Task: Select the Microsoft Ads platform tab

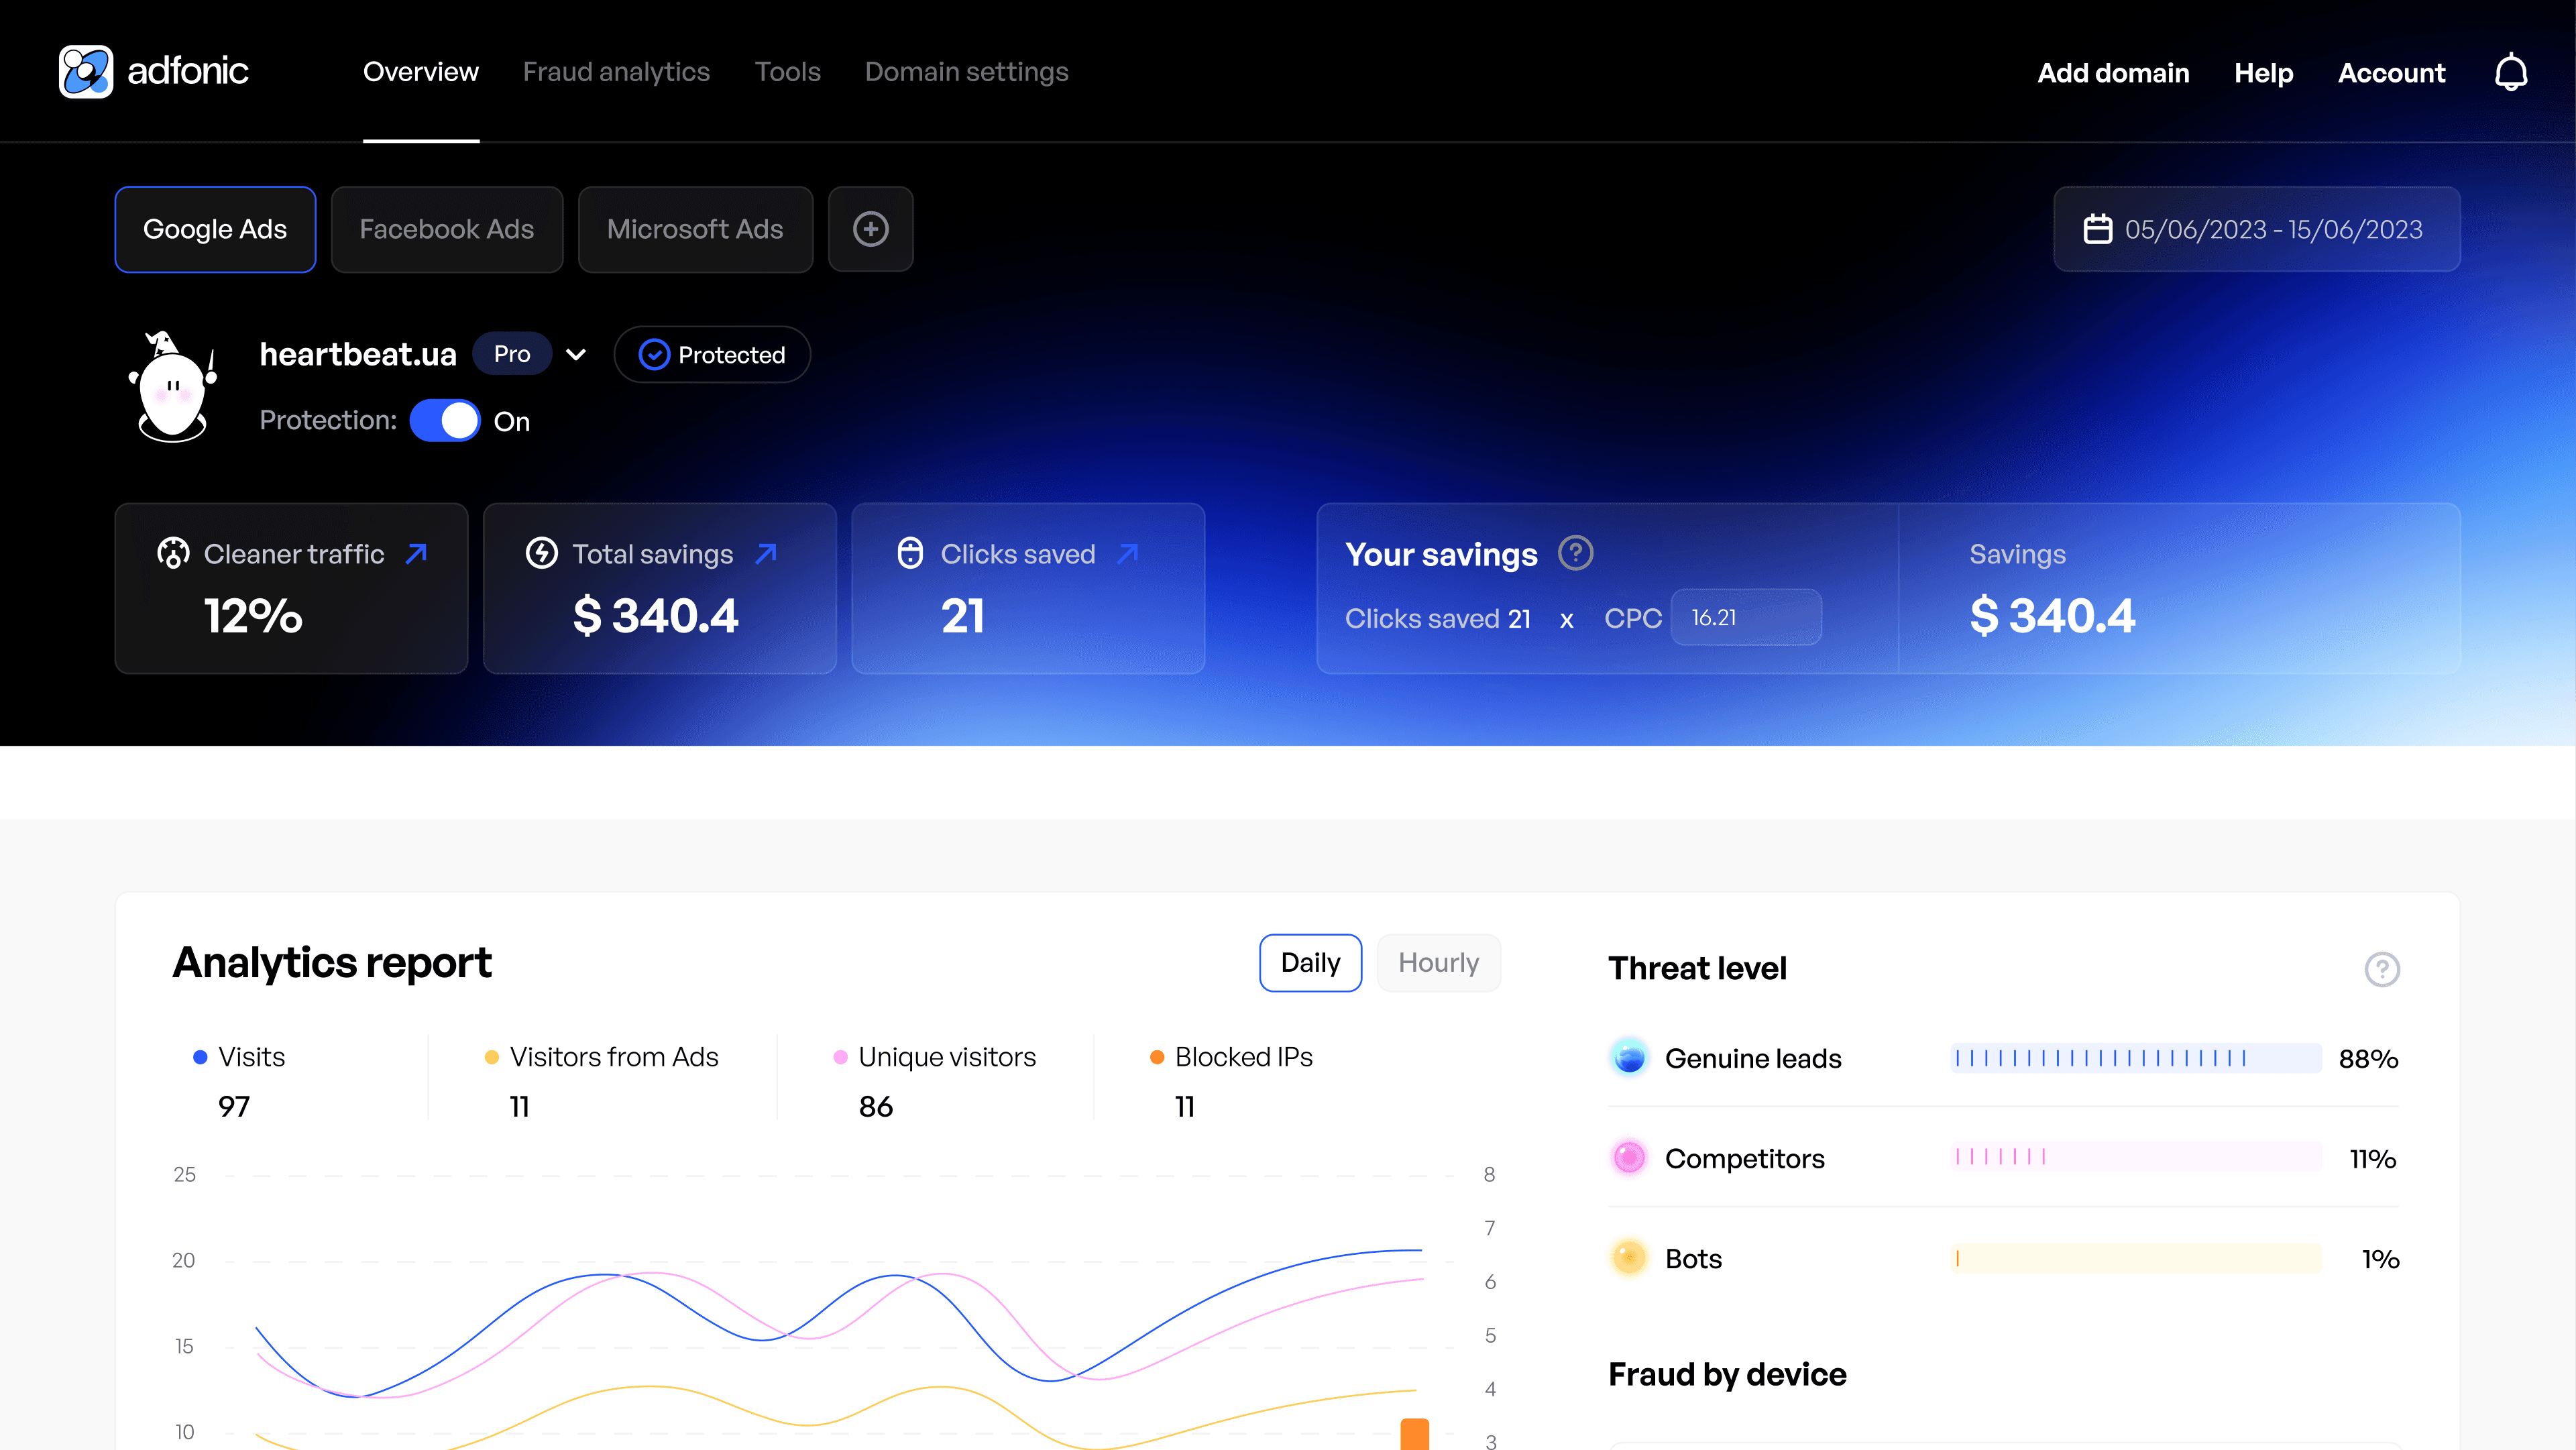Action: point(695,229)
